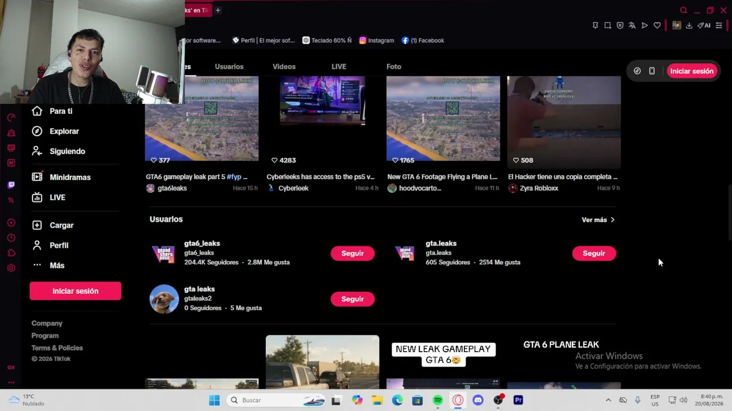This screenshot has height=411, width=732.
Task: Open Discord from the taskbar
Action: (478, 400)
